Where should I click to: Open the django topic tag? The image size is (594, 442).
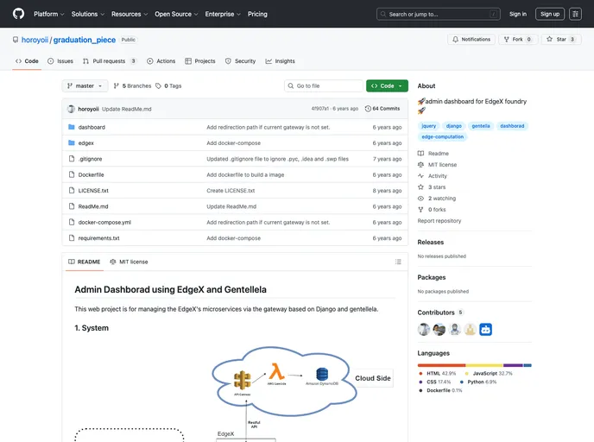[454, 126]
